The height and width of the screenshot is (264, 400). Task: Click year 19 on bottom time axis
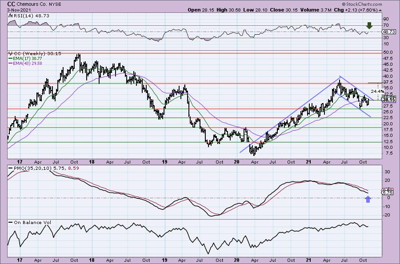164,260
